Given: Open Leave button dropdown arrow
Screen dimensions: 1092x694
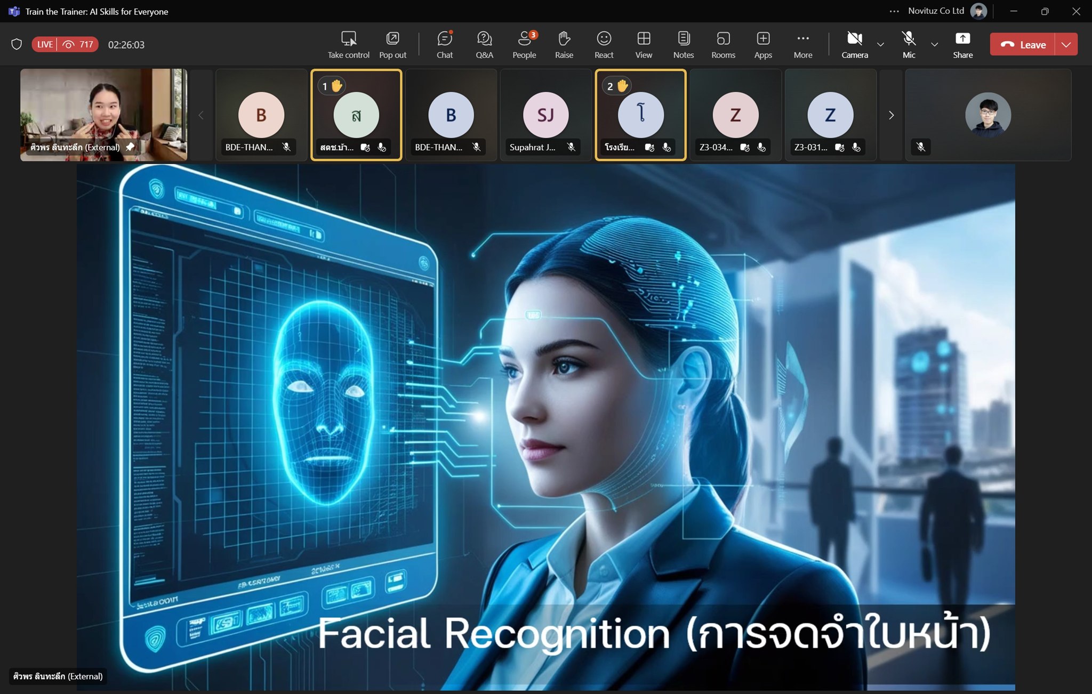Looking at the screenshot, I should 1066,45.
